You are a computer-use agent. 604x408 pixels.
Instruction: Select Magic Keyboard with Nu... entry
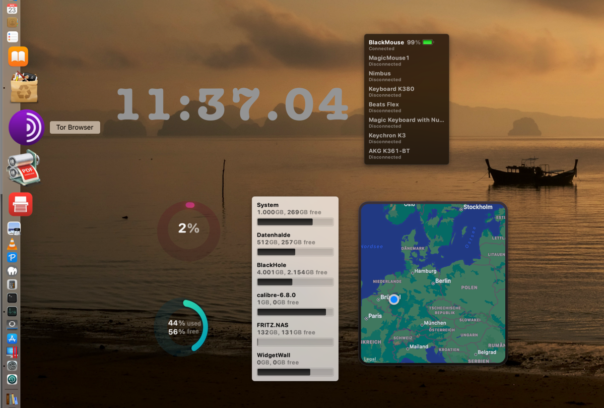(407, 122)
